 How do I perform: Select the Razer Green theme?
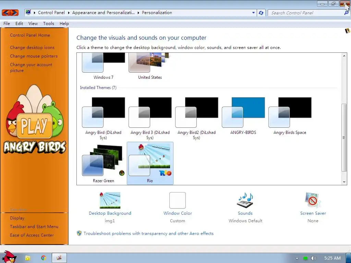point(104,164)
